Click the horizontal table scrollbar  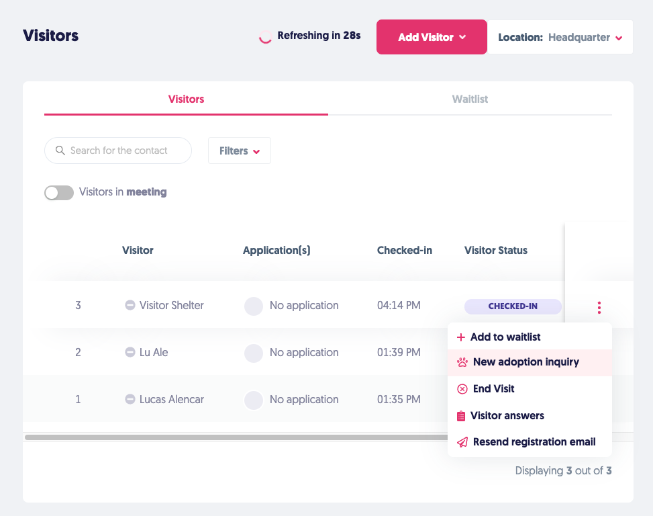pyautogui.click(x=235, y=437)
